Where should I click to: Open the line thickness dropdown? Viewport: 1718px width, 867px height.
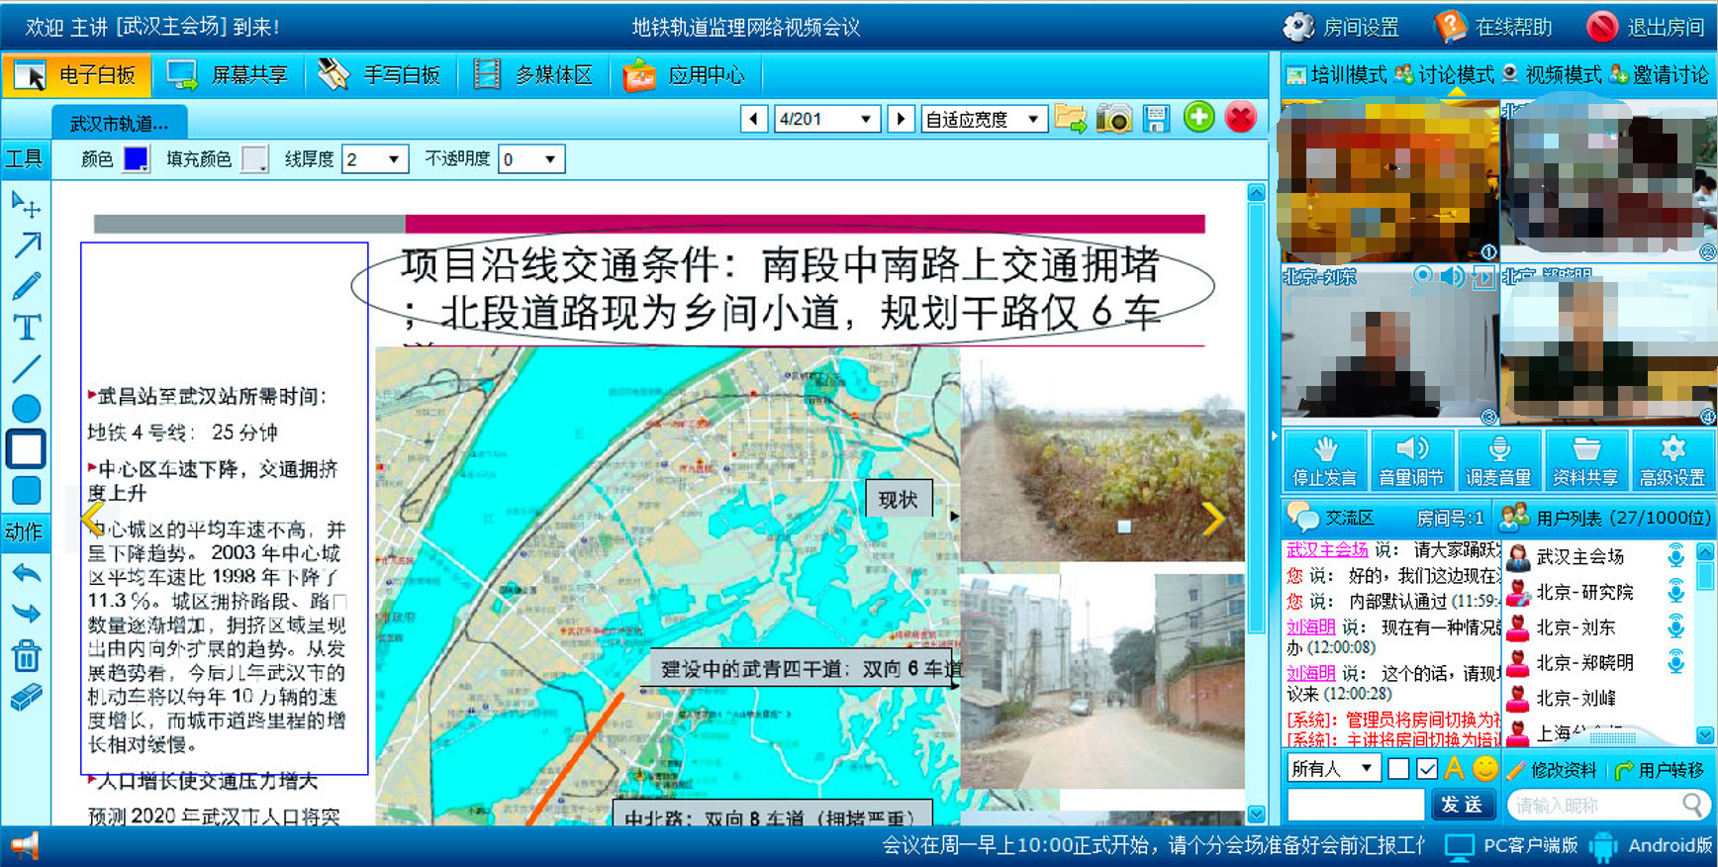click(x=393, y=159)
